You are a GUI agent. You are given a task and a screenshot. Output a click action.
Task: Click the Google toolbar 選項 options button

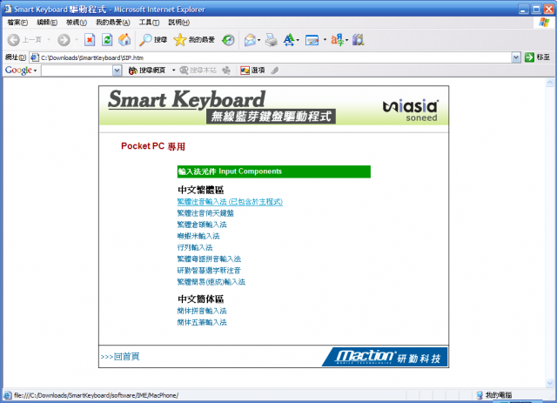[x=252, y=71]
